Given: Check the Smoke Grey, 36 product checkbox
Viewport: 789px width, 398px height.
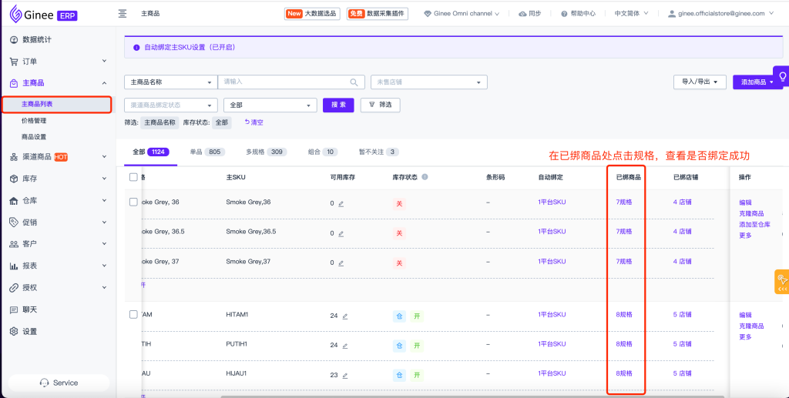Looking at the screenshot, I should point(133,202).
